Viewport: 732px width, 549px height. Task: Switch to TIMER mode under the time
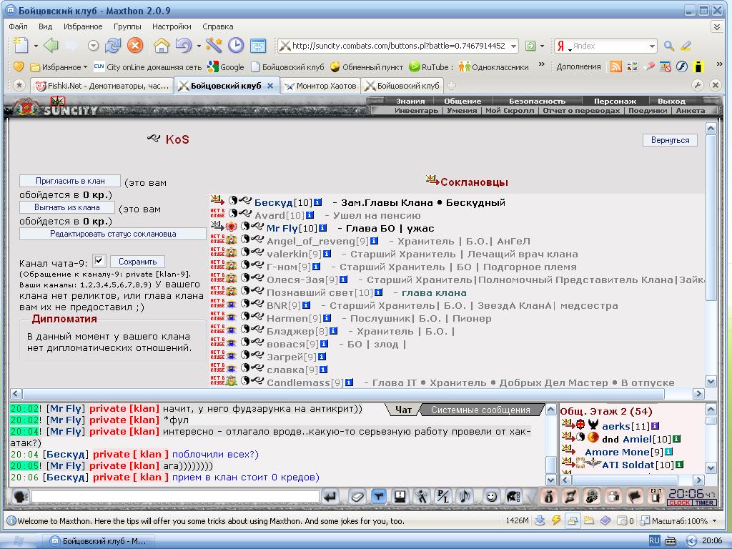704,503
